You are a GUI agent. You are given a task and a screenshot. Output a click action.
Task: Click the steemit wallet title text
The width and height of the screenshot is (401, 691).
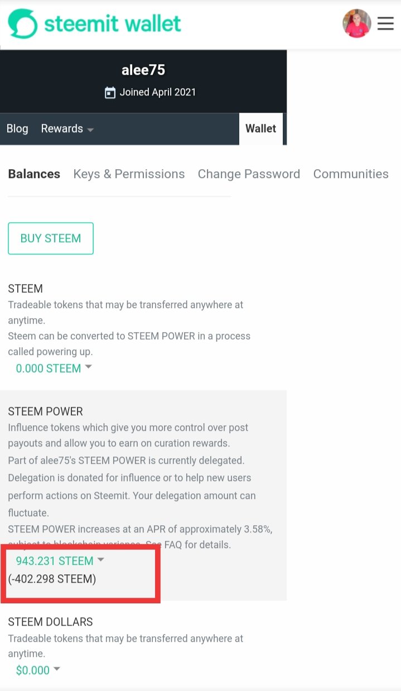(113, 23)
